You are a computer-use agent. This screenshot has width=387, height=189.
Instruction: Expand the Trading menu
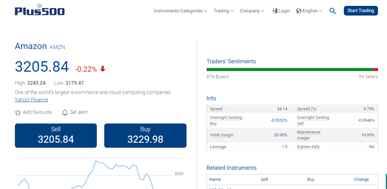(x=224, y=11)
